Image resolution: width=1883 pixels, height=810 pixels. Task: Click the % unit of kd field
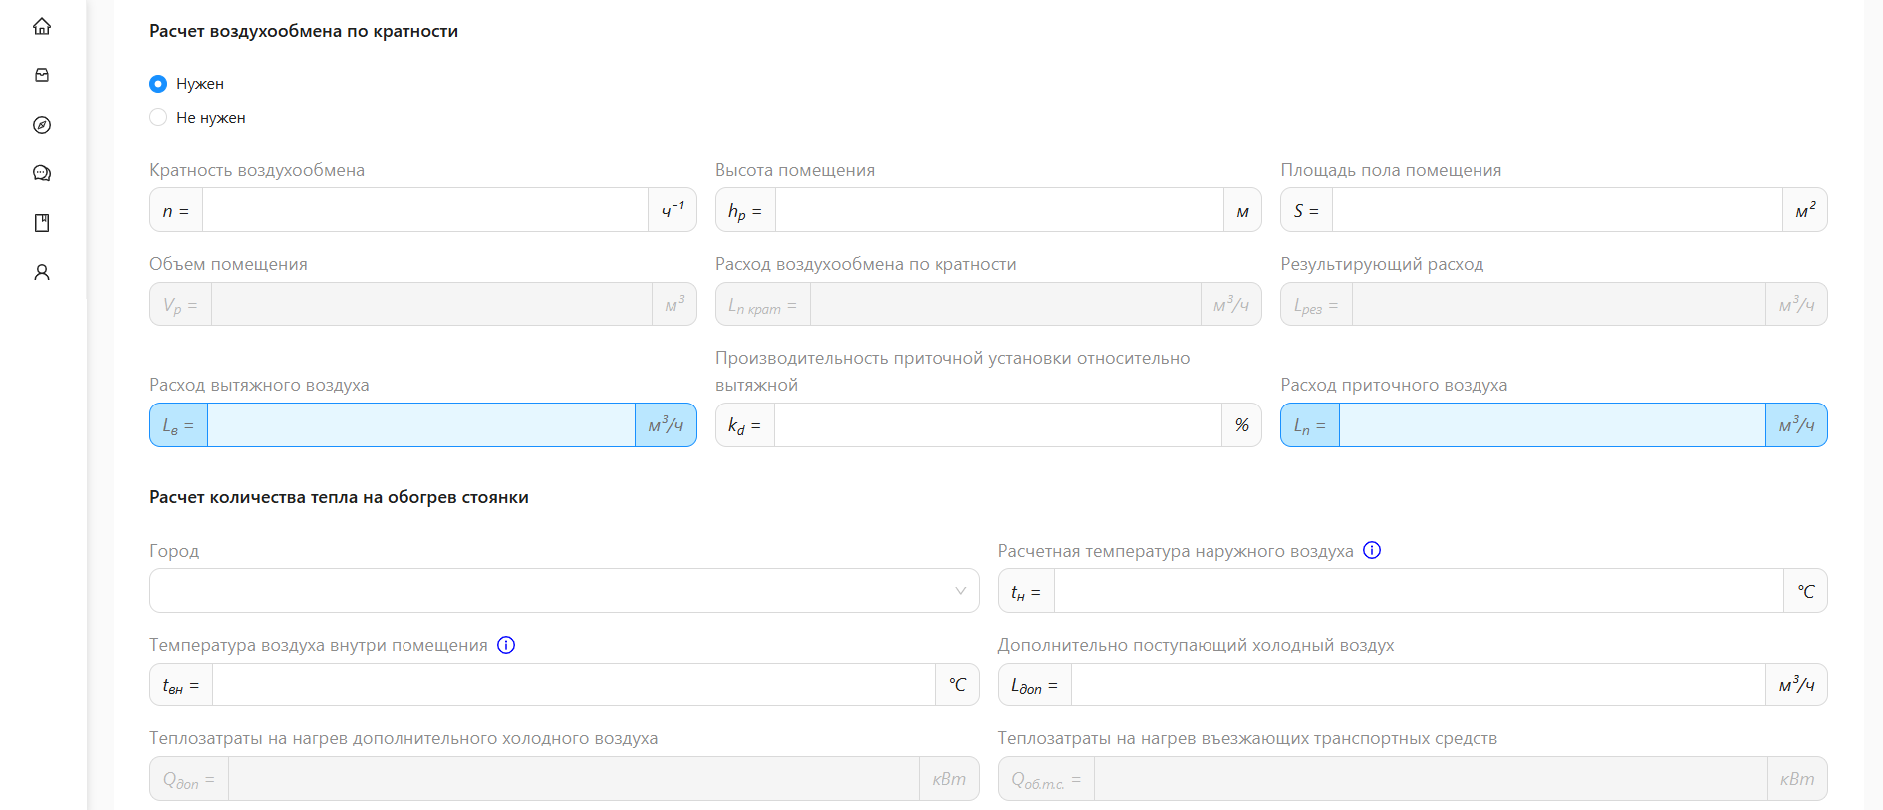pos(1242,425)
